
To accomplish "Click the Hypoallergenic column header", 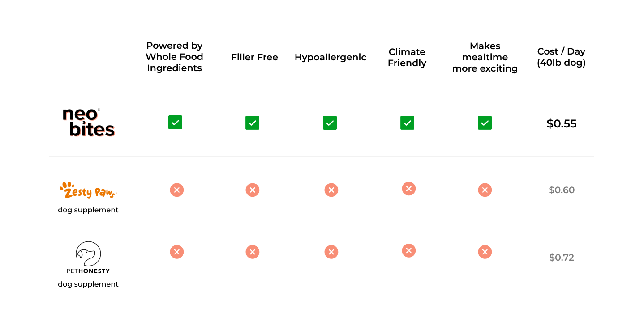I will click(331, 57).
